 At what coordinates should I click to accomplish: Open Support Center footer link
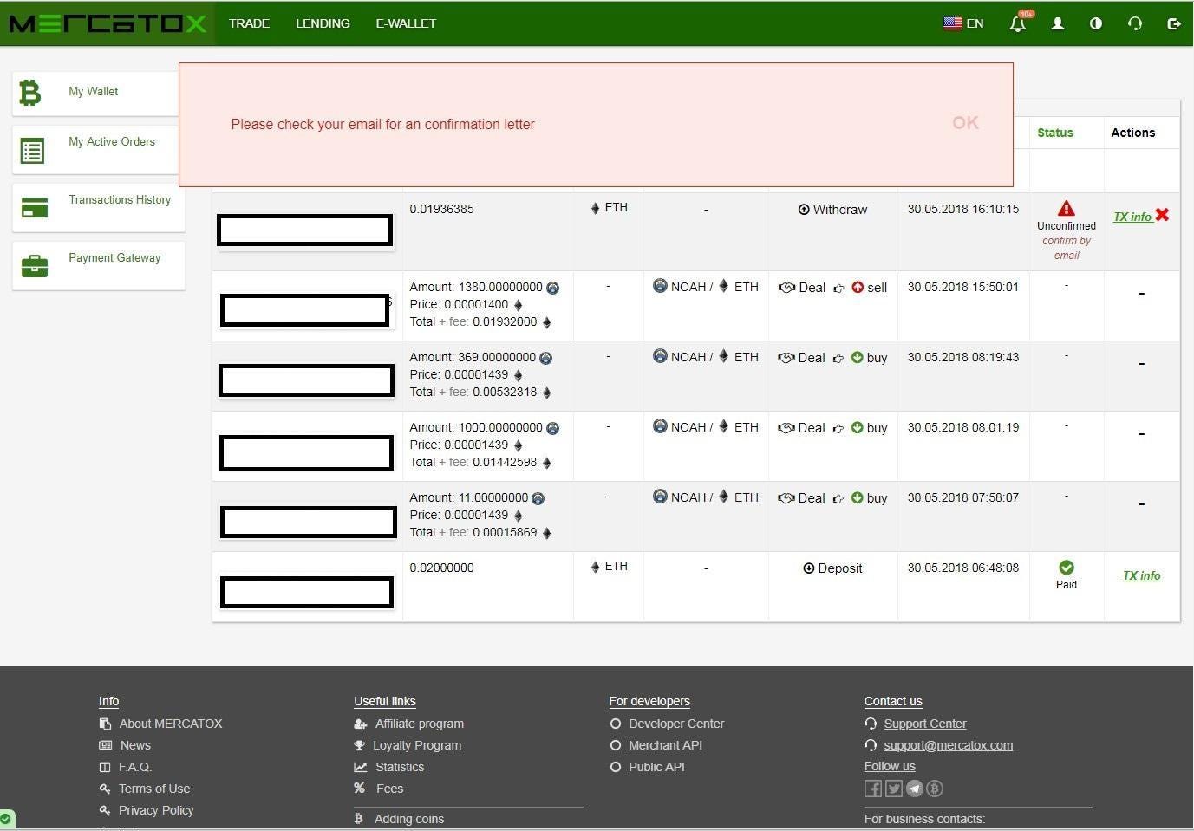[925, 724]
